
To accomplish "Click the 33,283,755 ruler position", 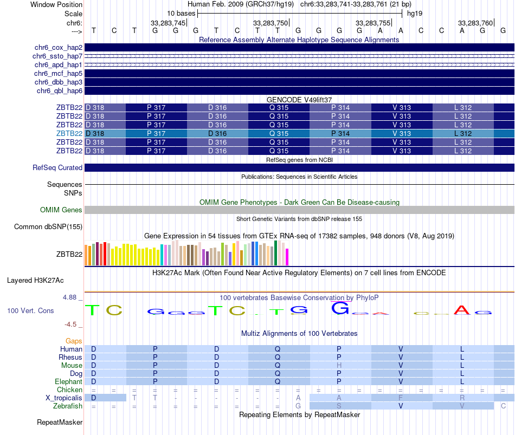I will click(373, 23).
